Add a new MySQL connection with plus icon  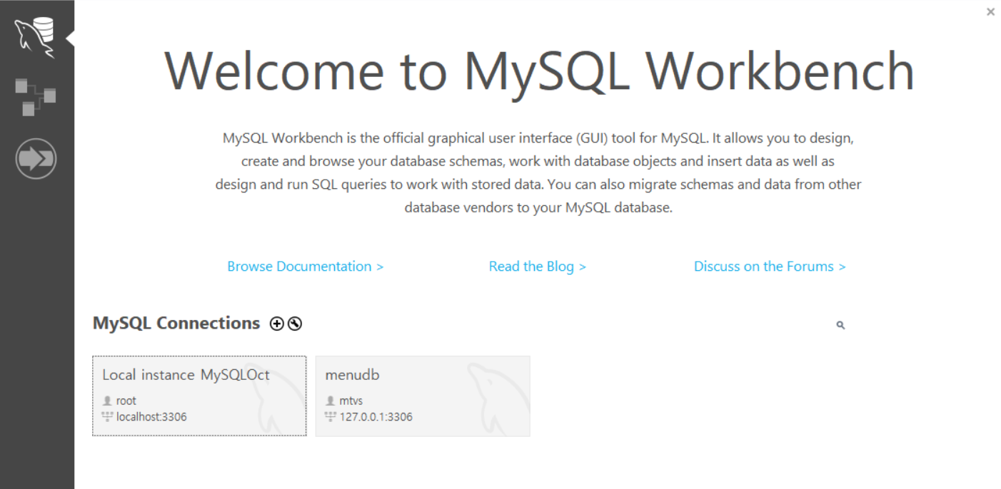coord(276,324)
